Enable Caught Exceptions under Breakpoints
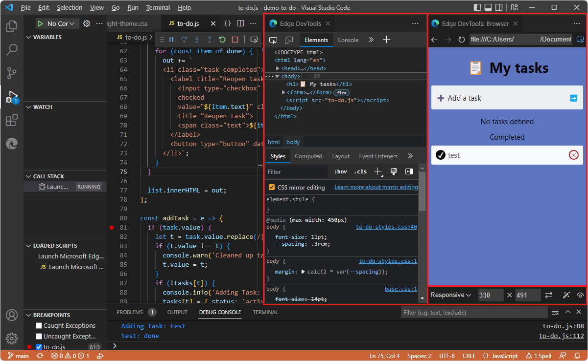The width and height of the screenshot is (588, 361). [38, 325]
